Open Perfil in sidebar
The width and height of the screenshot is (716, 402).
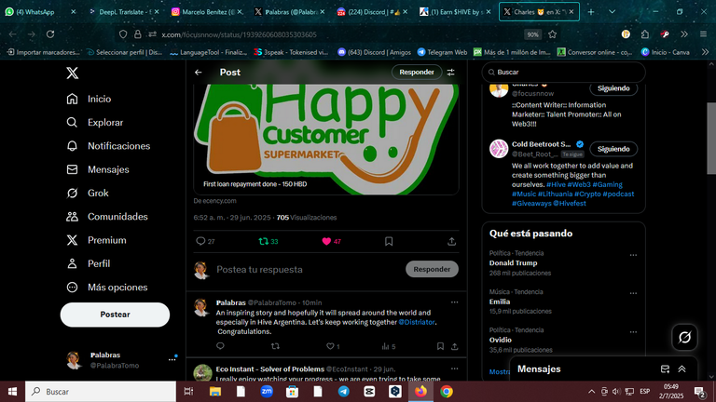[89, 264]
